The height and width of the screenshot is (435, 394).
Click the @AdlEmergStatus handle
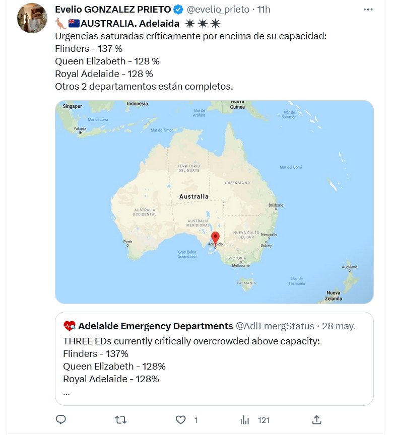point(275,326)
